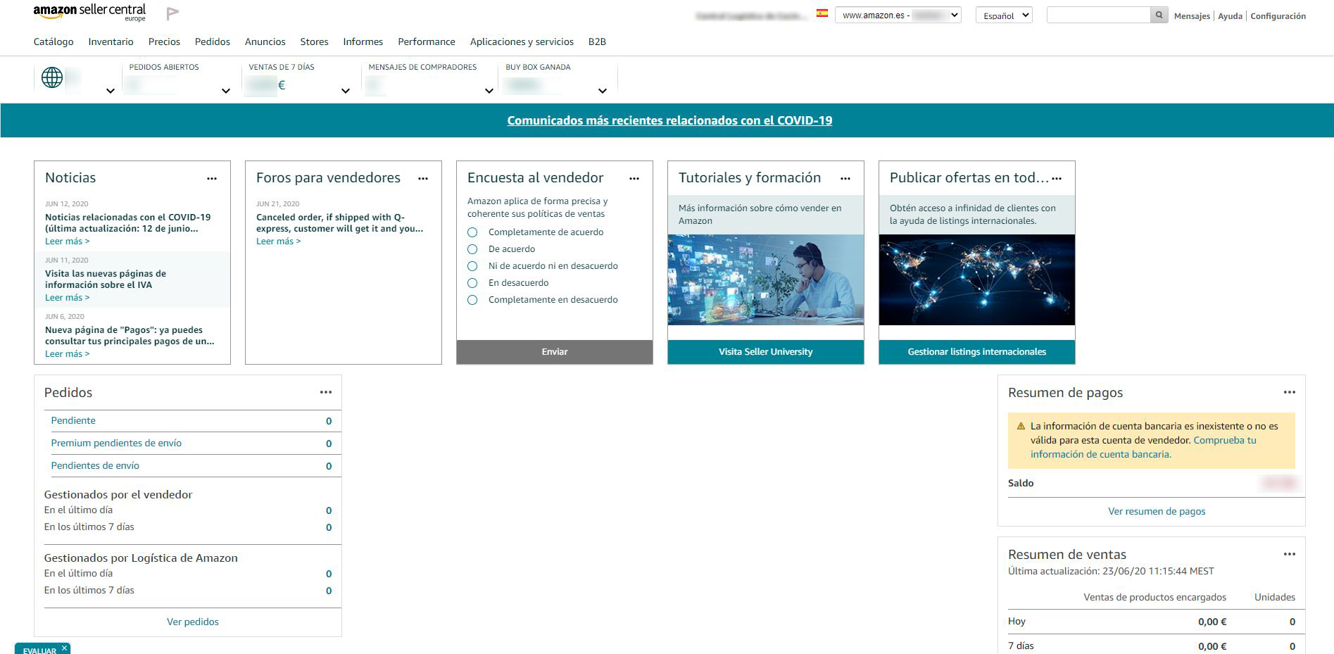
Task: Open Encuesta al vendedor options menu
Action: pyautogui.click(x=634, y=179)
